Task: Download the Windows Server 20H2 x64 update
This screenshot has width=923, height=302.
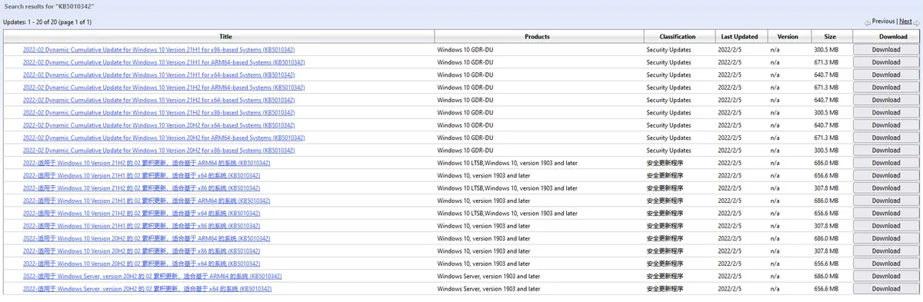Action: 886,289
